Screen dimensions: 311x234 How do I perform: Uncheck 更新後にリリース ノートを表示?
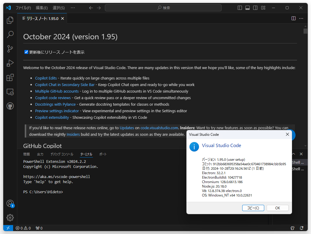(x=26, y=52)
